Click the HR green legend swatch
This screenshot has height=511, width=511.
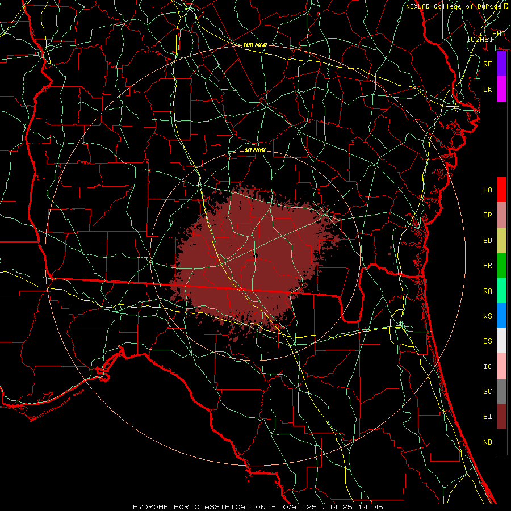501,265
